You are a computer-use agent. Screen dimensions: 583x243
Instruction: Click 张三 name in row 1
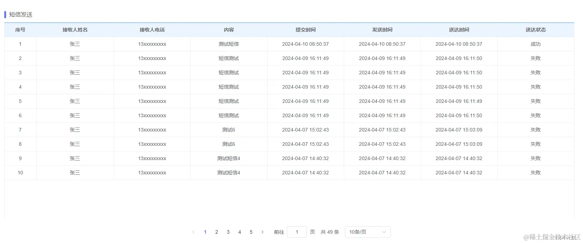click(x=75, y=44)
